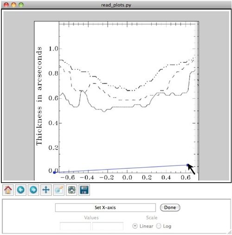Image resolution: width=232 pixels, height=235 pixels.
Task: Close the read_plots.py window
Action: point(6,5)
